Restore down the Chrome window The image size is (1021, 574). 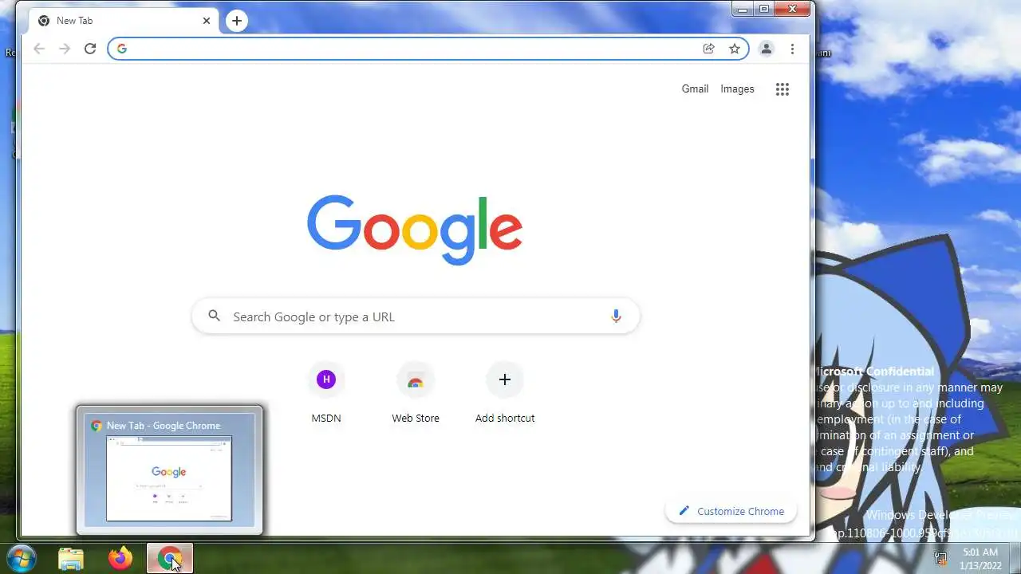pos(763,9)
